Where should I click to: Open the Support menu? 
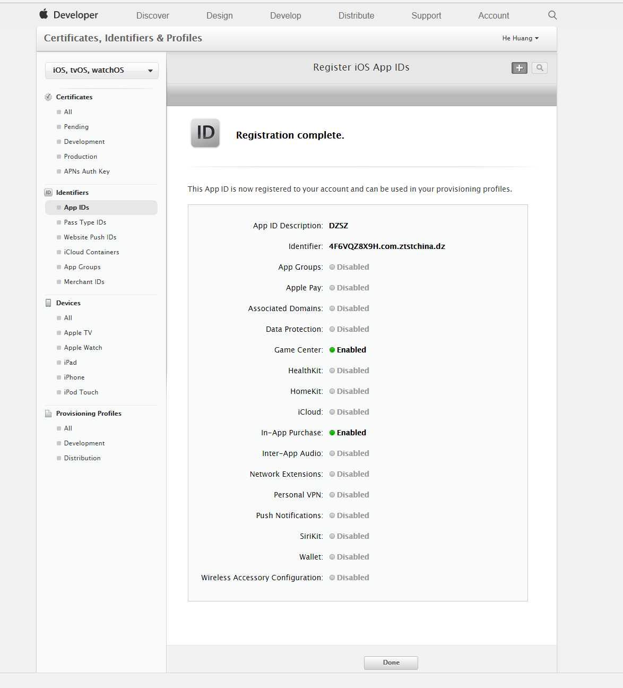pyautogui.click(x=426, y=15)
